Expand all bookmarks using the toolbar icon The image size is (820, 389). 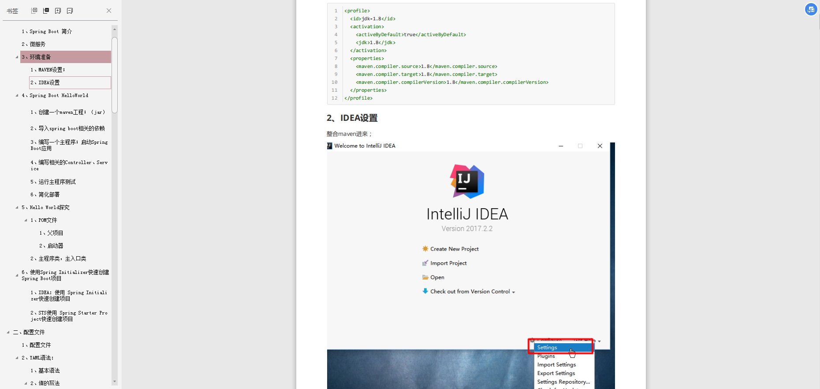(34, 11)
